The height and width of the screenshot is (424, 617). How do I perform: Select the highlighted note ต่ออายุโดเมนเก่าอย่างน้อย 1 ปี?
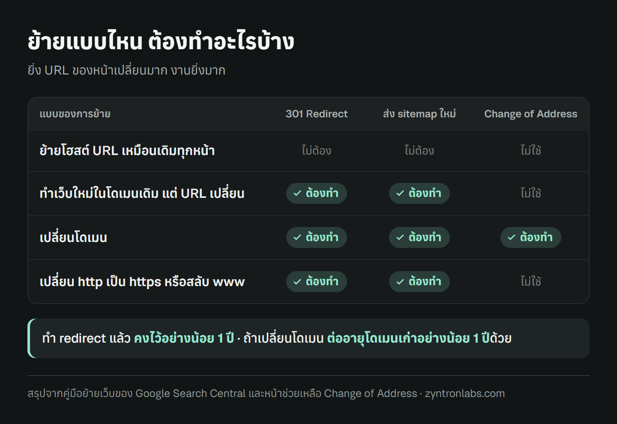(408, 338)
